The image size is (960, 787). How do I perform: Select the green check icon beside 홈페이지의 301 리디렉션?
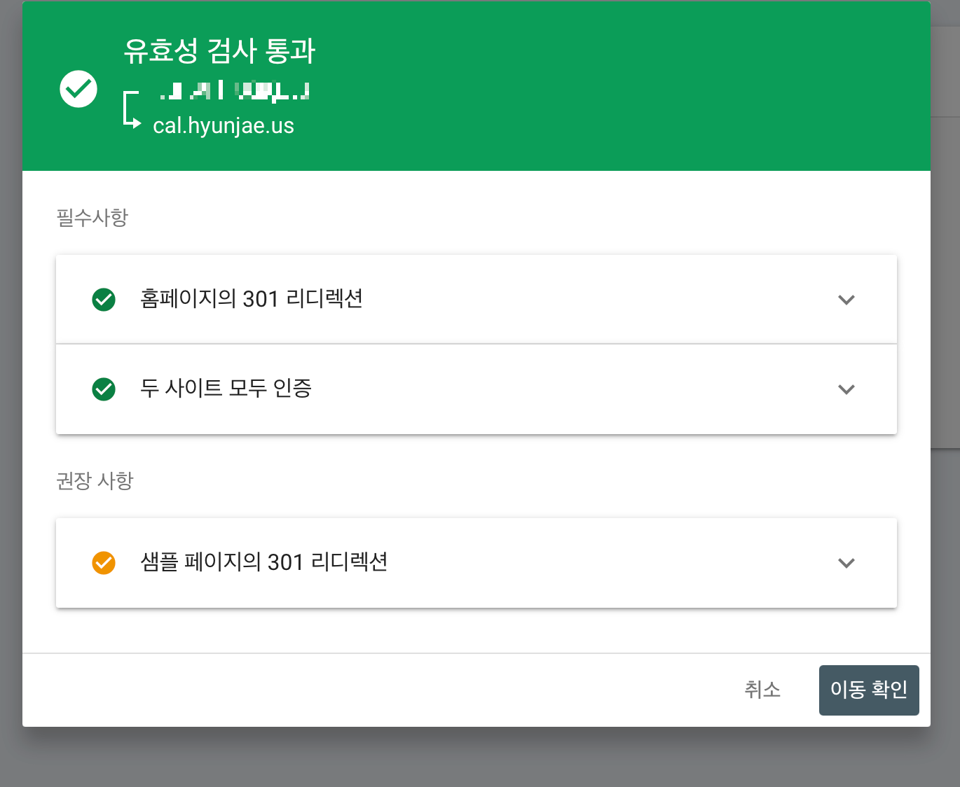pos(104,300)
